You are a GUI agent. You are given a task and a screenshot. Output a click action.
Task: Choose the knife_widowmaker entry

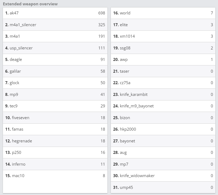click(x=163, y=175)
